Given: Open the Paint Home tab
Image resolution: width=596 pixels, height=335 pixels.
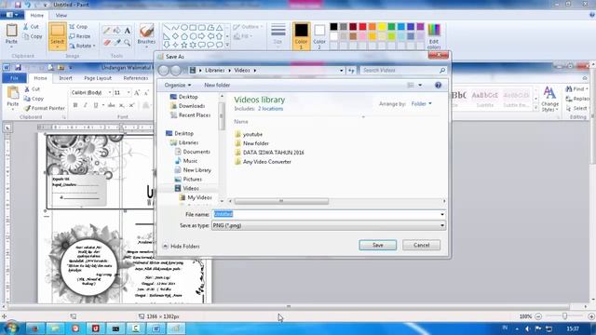Looking at the screenshot, I should [x=37, y=16].
